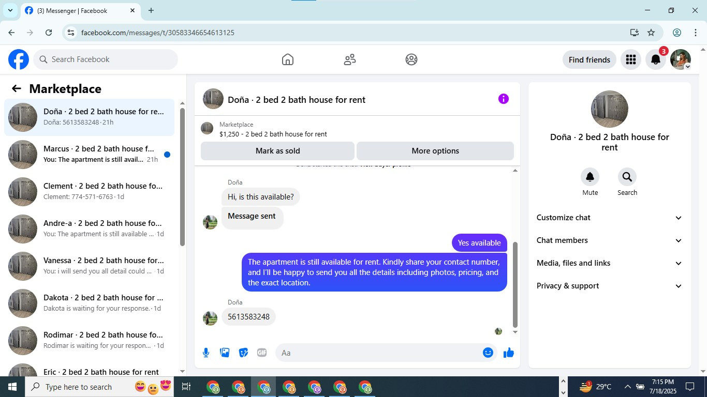The height and width of the screenshot is (397, 707).
Task: Reload the page in browser toolbar
Action: (x=49, y=33)
